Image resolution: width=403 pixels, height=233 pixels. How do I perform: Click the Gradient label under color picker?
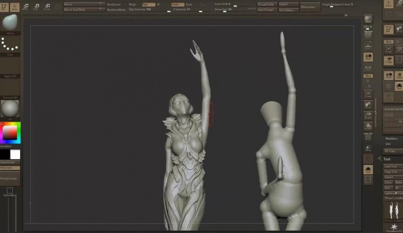coord(6,146)
